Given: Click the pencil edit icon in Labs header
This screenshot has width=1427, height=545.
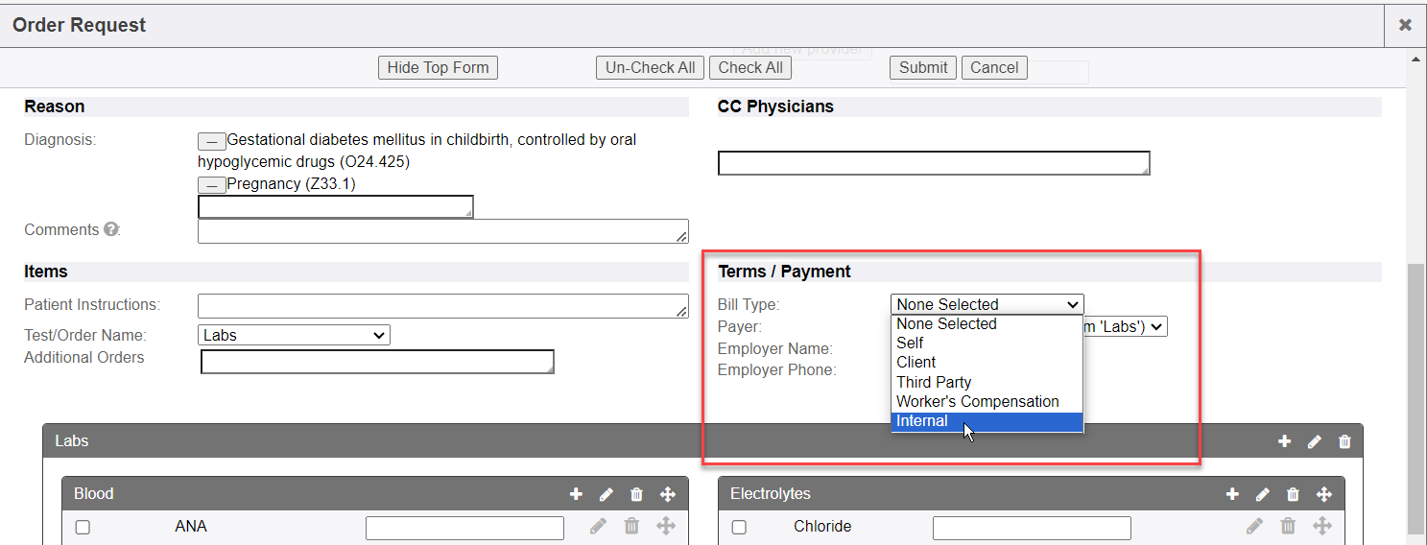Looking at the screenshot, I should tap(1315, 441).
